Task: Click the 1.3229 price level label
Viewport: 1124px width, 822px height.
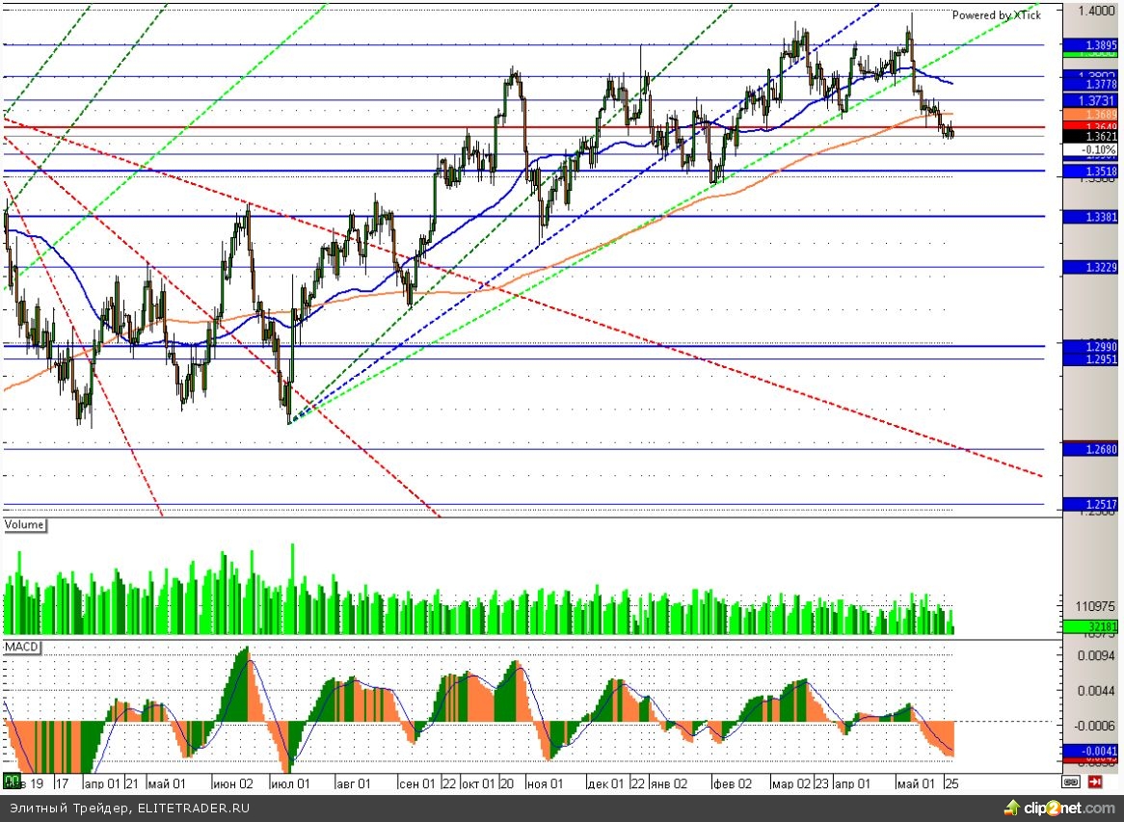Action: coord(1090,267)
